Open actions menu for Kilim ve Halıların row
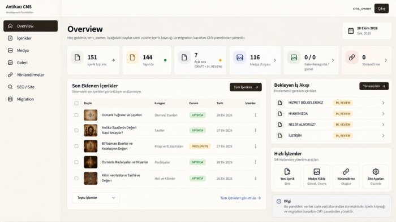 tap(255, 178)
